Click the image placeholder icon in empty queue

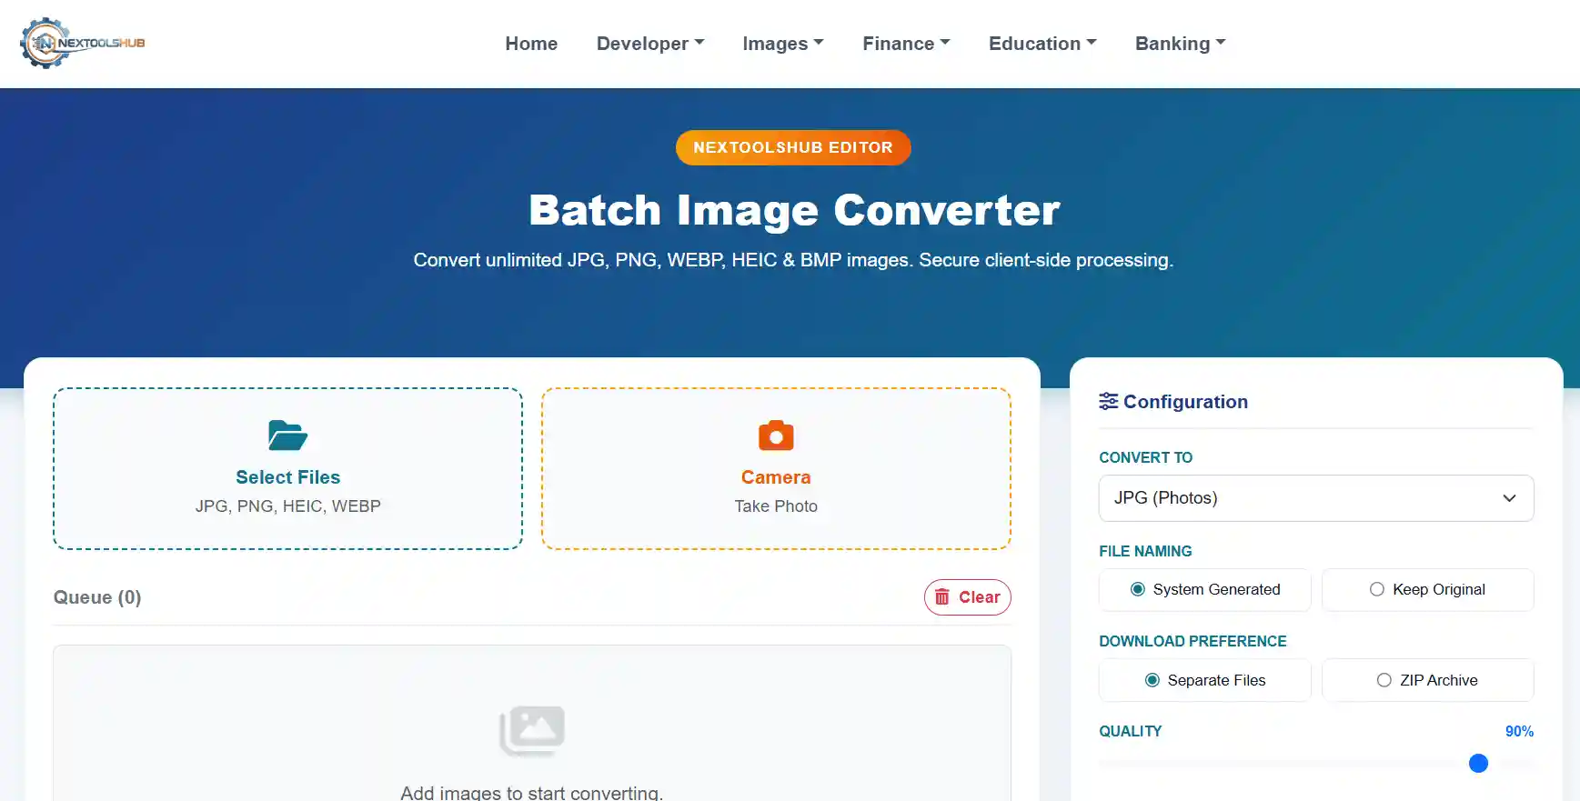[x=532, y=730]
